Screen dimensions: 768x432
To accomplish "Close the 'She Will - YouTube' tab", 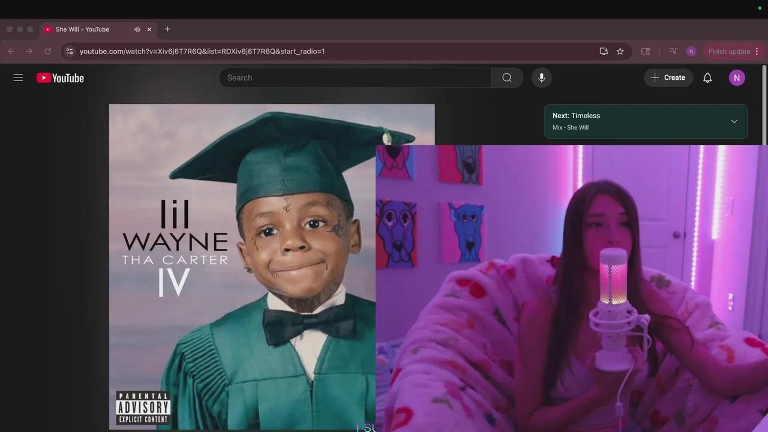I will [x=149, y=29].
